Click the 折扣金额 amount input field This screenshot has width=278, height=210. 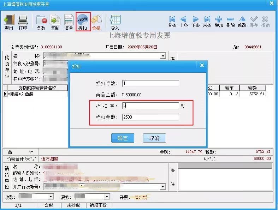click(150, 117)
